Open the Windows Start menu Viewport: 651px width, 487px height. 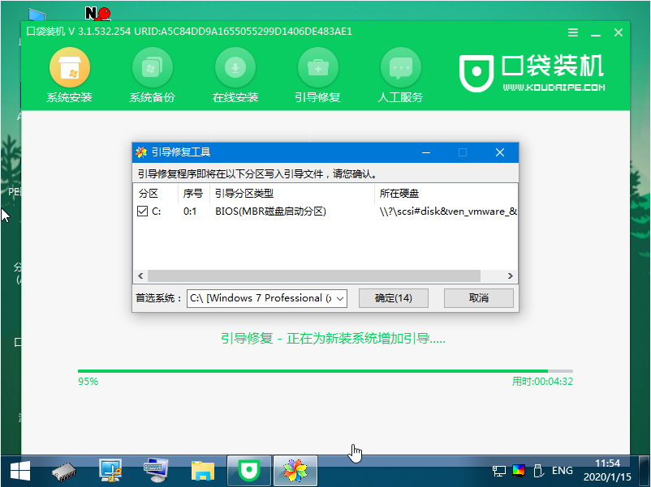click(18, 470)
